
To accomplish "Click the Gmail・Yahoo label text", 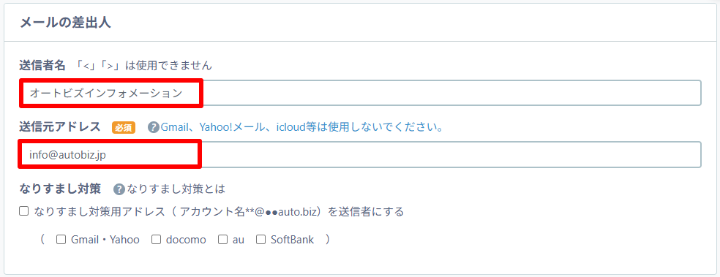I will coord(105,240).
